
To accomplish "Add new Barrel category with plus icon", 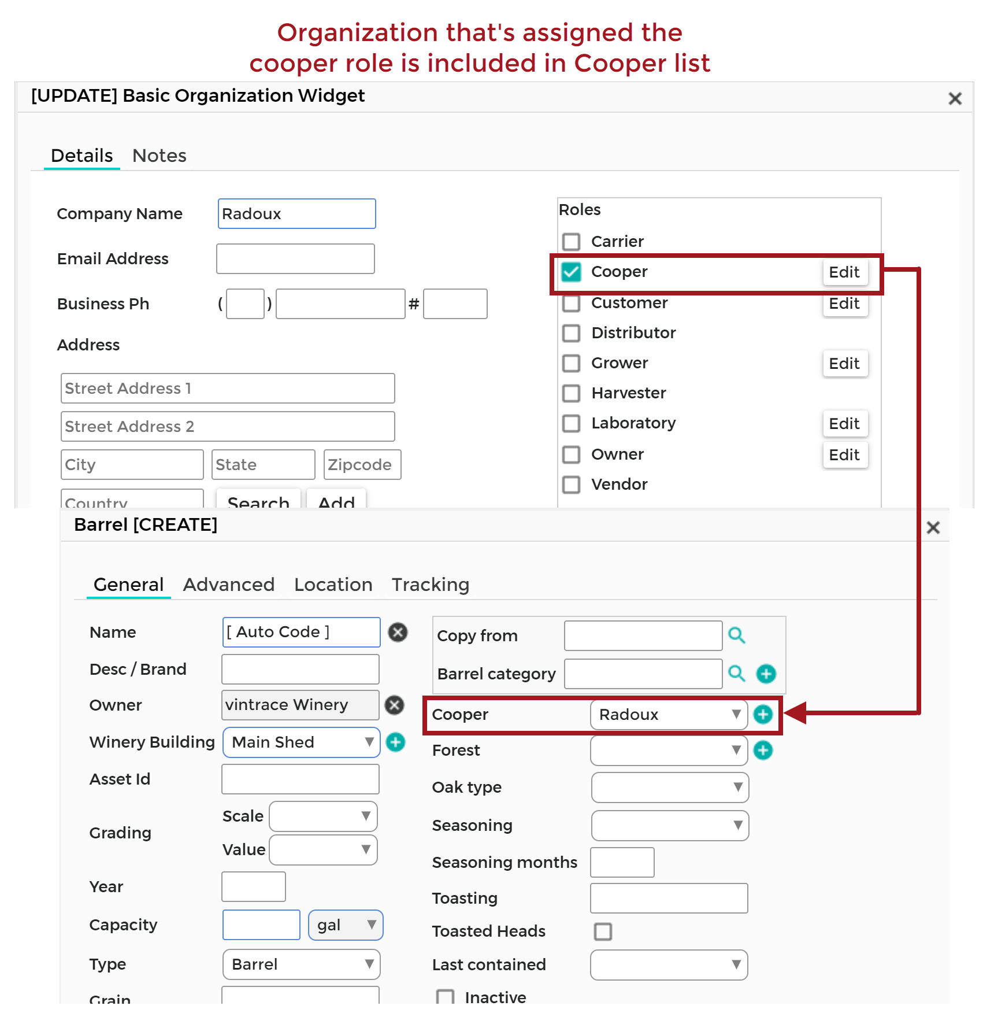I will click(x=766, y=674).
